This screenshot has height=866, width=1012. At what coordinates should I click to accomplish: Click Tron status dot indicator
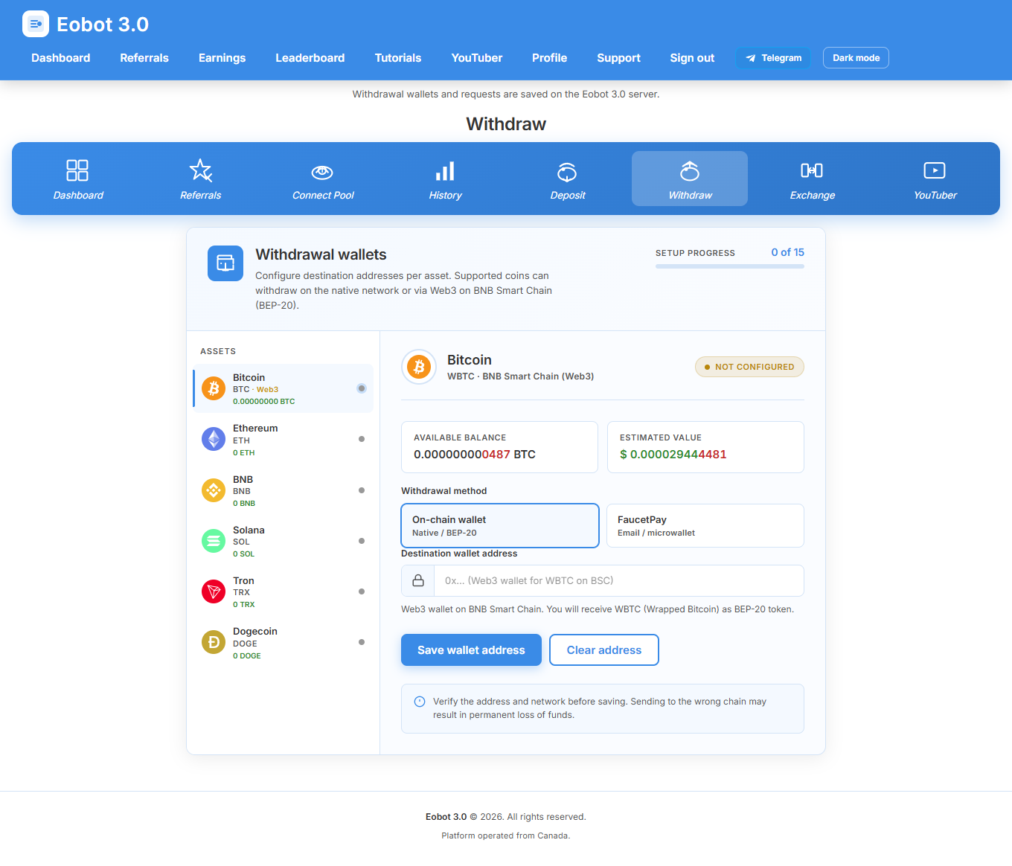362,591
